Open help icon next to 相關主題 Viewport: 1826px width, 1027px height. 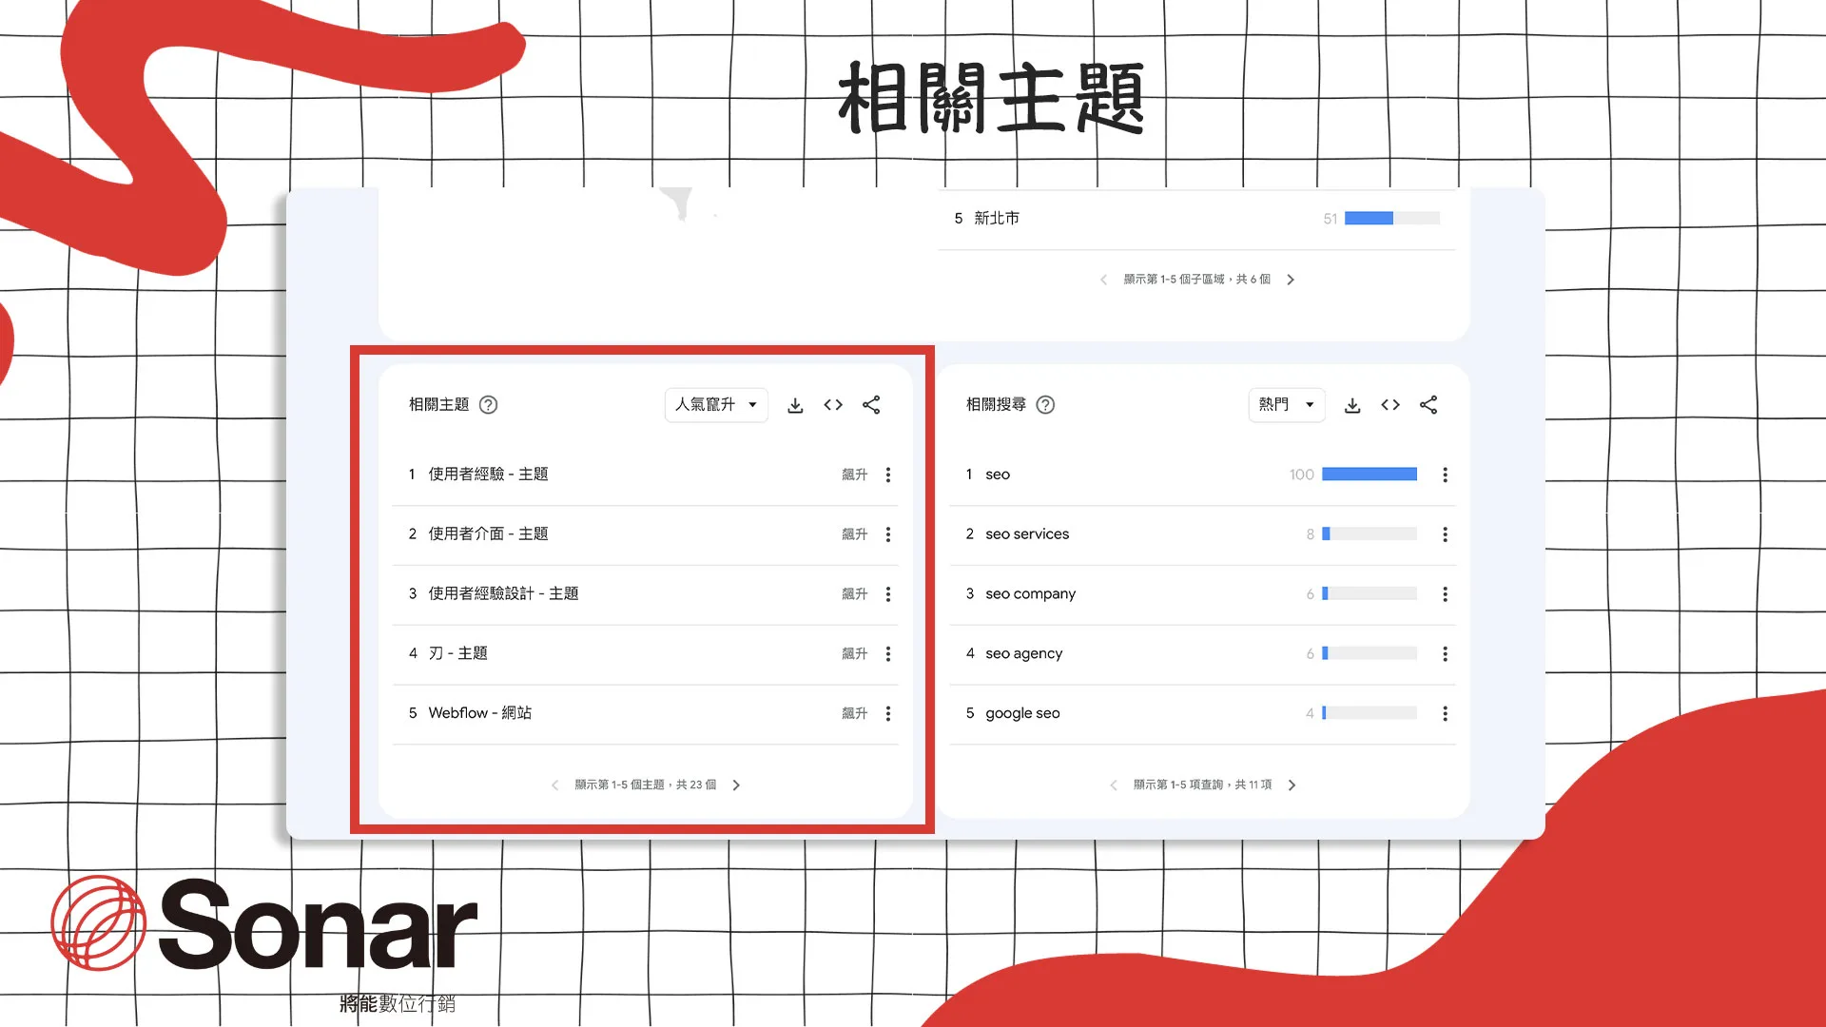coord(488,405)
